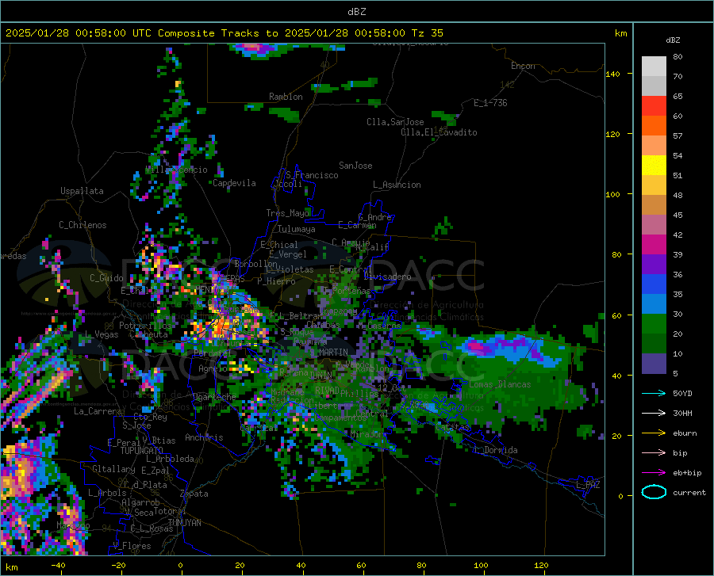Select the red 60-65 dBZ color swatch

(x=654, y=106)
